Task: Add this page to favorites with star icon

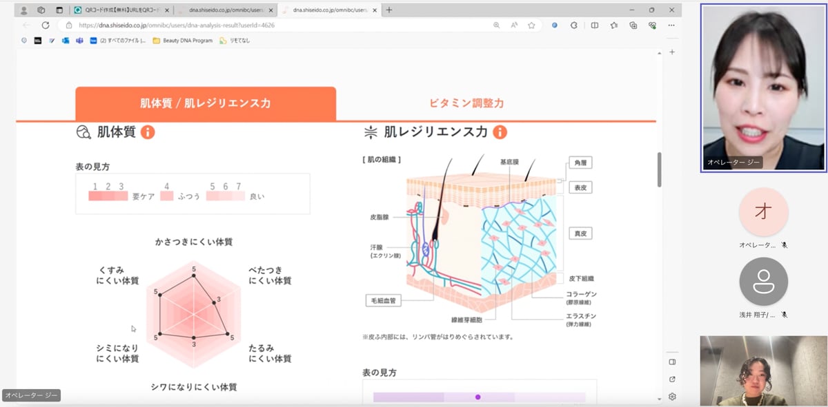Action: coord(531,25)
